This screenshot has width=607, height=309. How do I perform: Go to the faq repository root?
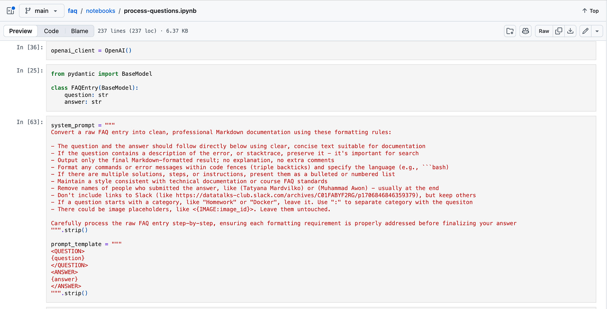coord(73,11)
